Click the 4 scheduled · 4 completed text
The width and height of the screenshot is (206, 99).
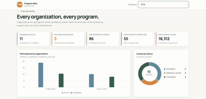(x=29, y=43)
